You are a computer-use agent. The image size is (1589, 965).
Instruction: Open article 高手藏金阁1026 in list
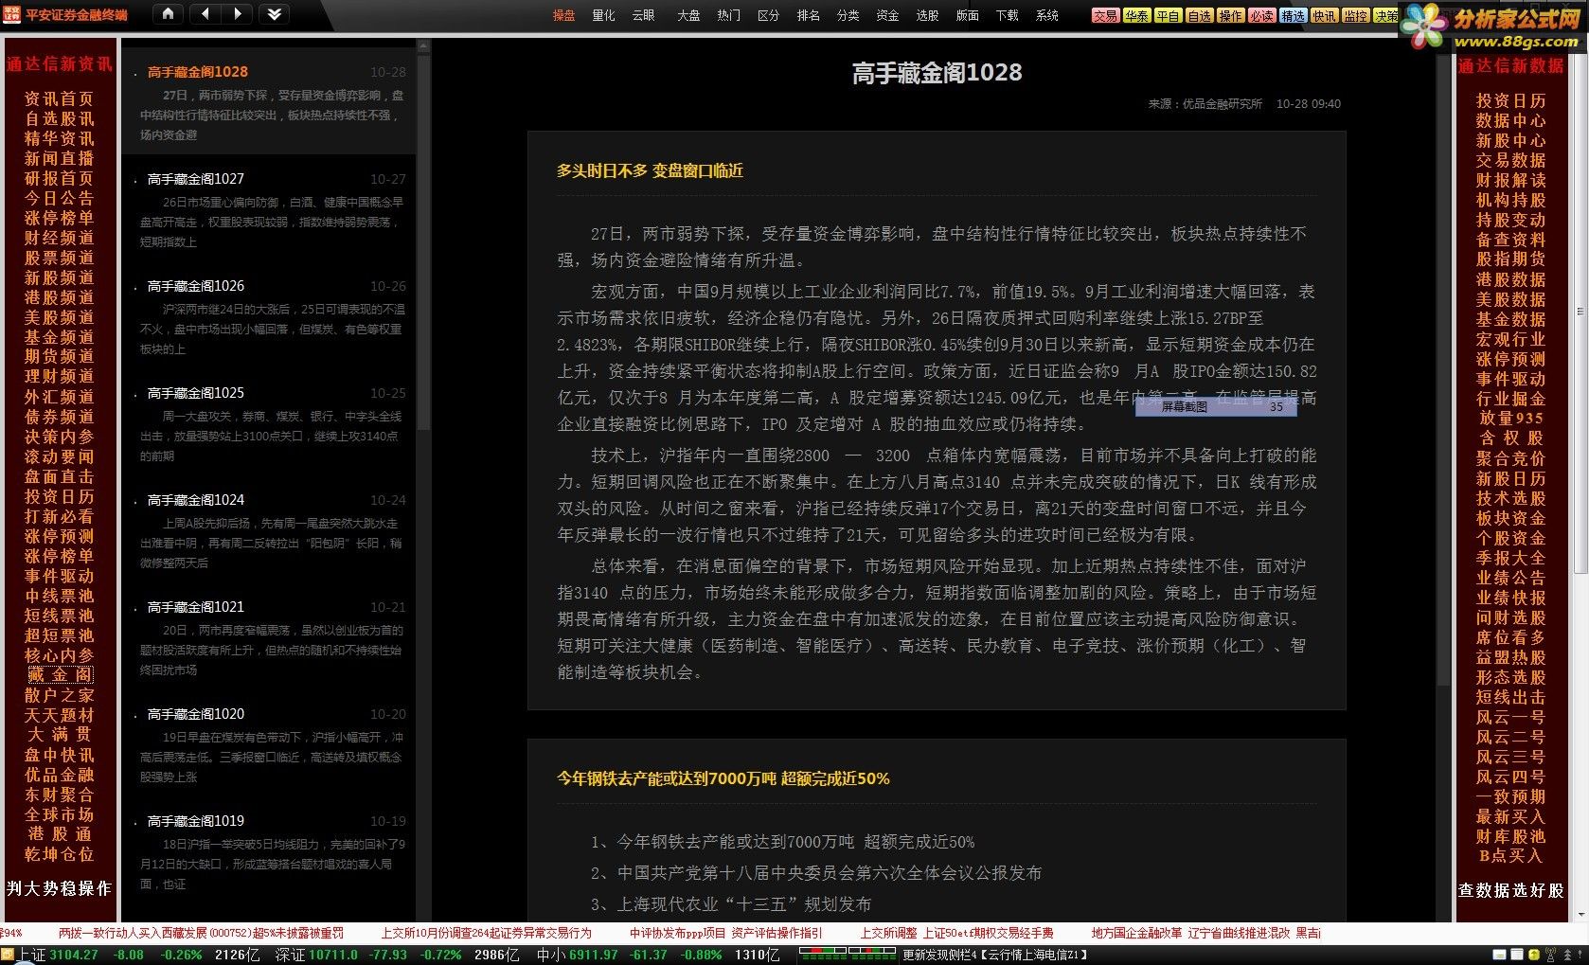pyautogui.click(x=195, y=285)
